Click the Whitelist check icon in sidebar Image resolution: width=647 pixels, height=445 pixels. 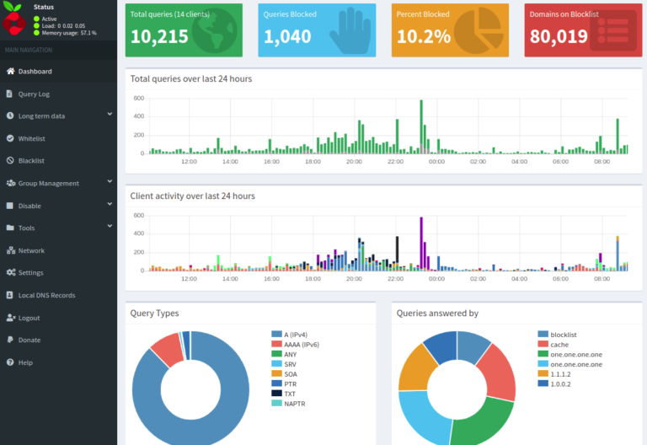coord(10,138)
